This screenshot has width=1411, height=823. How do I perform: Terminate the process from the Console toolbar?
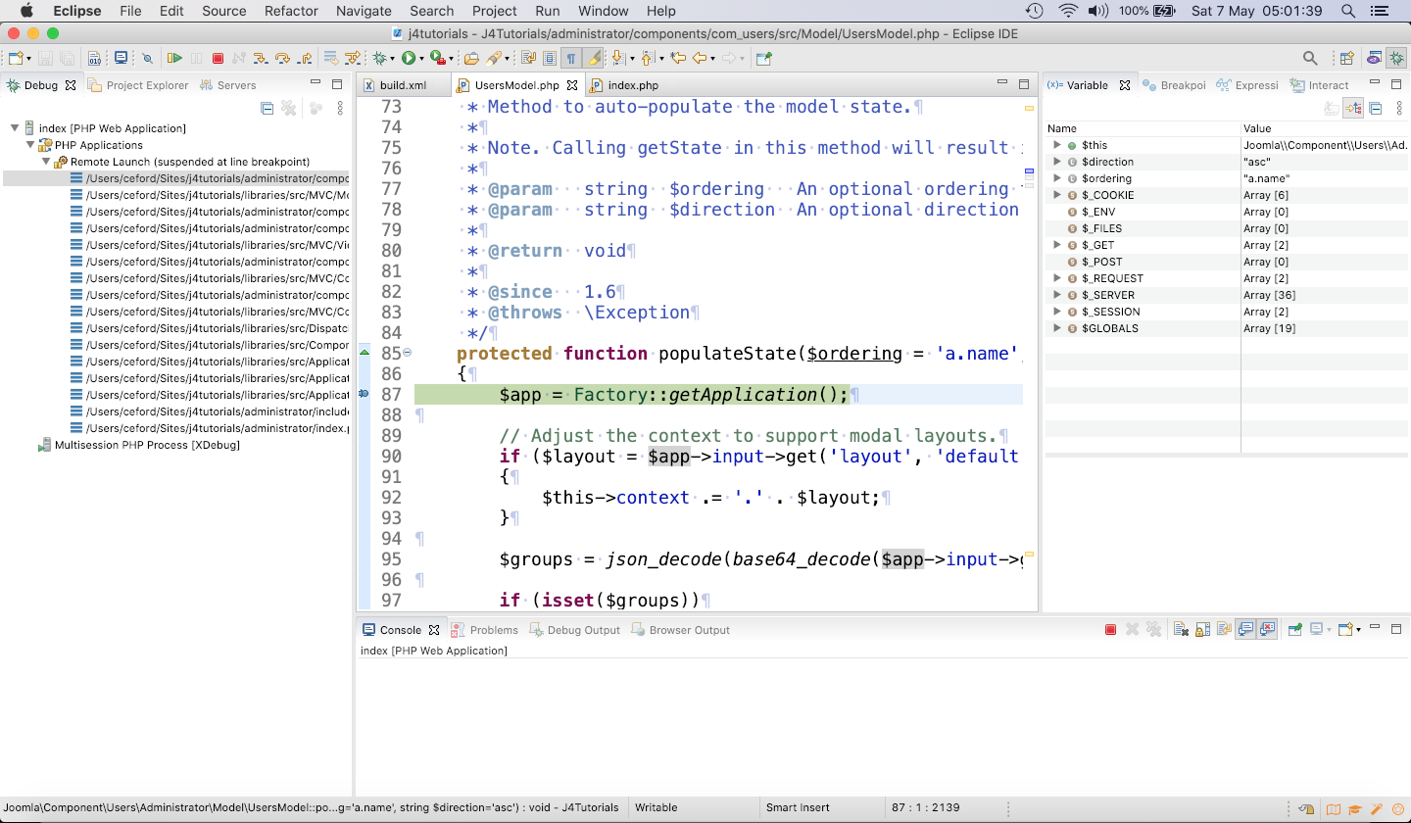coord(1110,629)
